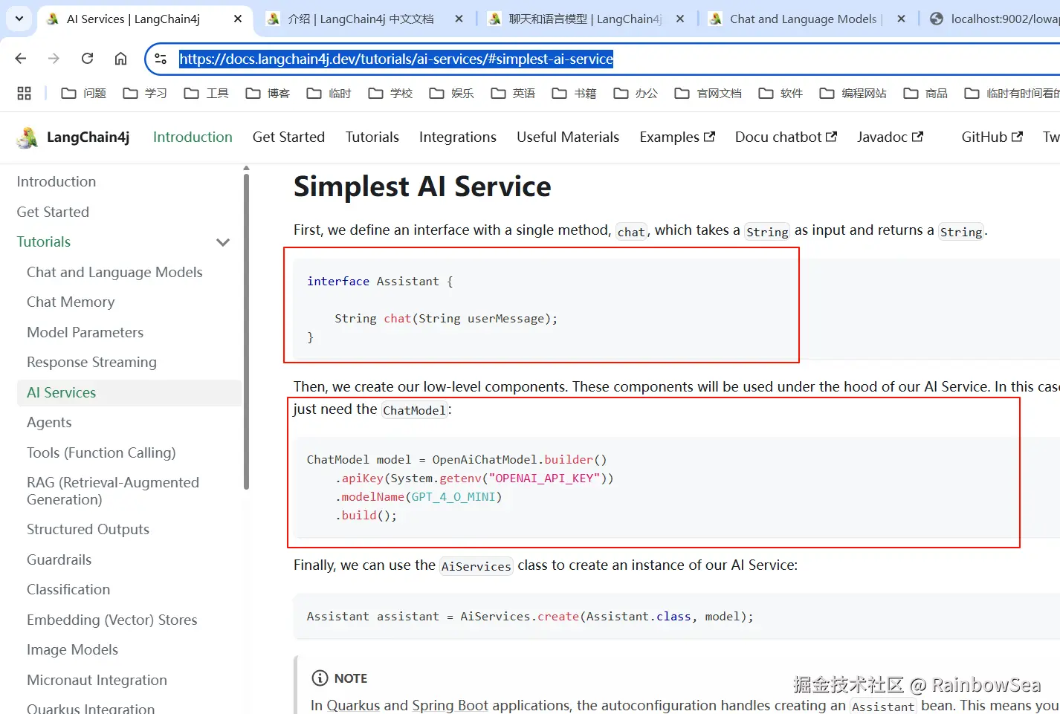Open Agents sidebar page
1060x714 pixels.
tap(49, 423)
